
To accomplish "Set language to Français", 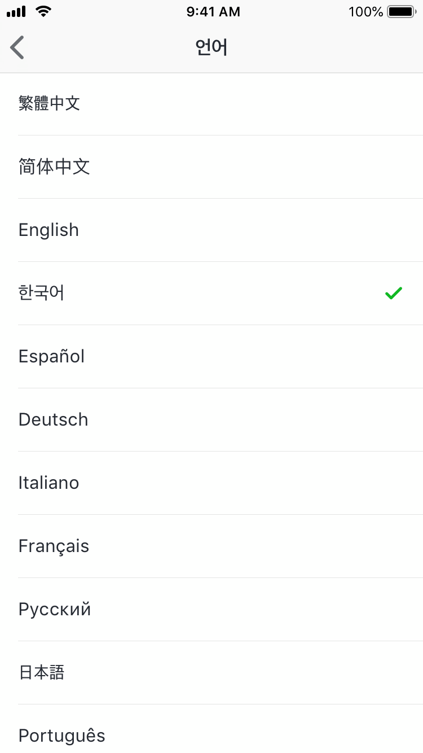I will point(54,546).
